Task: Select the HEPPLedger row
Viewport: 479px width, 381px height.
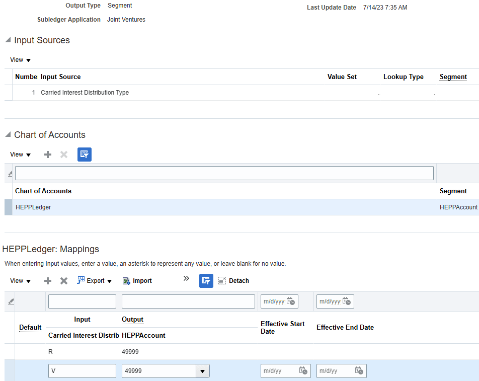Action: [x=33, y=207]
